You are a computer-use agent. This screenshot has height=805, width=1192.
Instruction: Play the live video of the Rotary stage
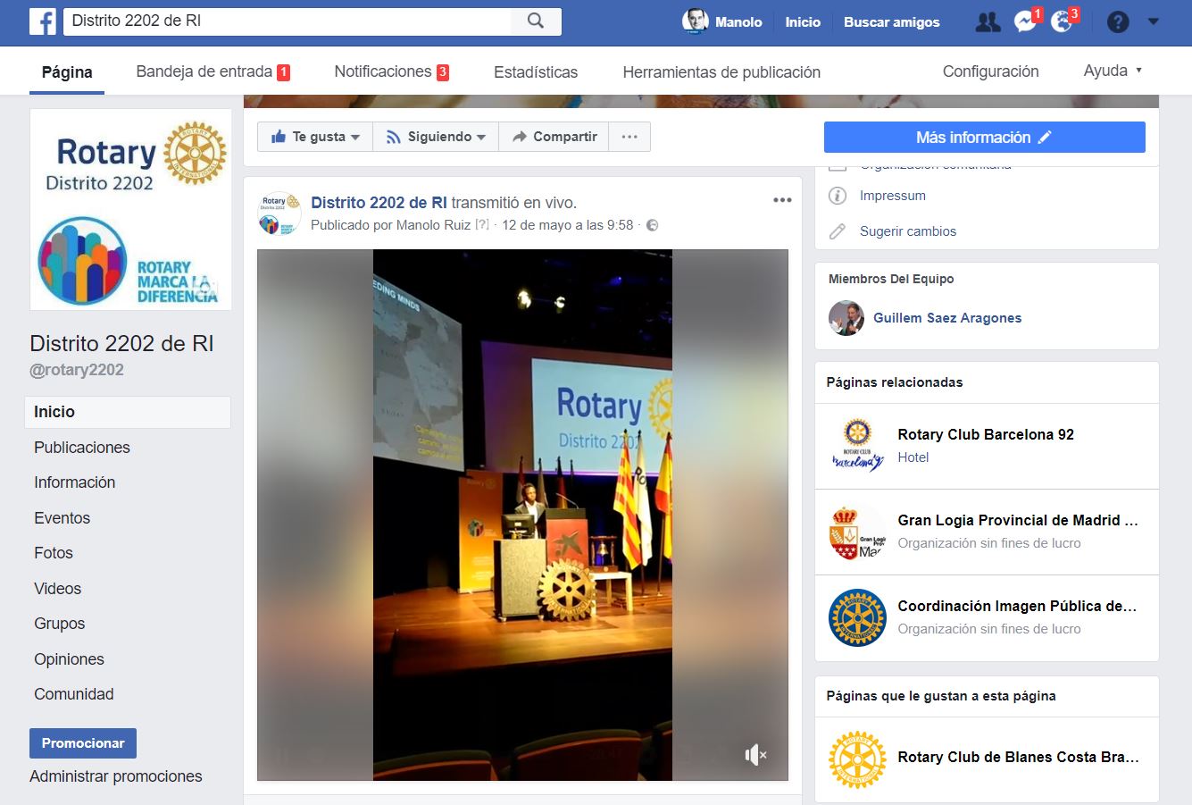(522, 515)
